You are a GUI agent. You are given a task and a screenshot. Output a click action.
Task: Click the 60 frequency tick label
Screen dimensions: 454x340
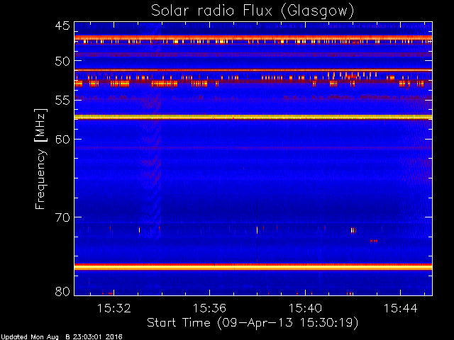62,140
